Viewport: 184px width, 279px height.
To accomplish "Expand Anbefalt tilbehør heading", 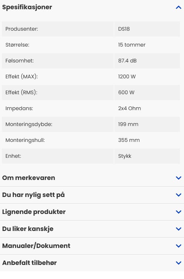I will (x=29, y=263).
